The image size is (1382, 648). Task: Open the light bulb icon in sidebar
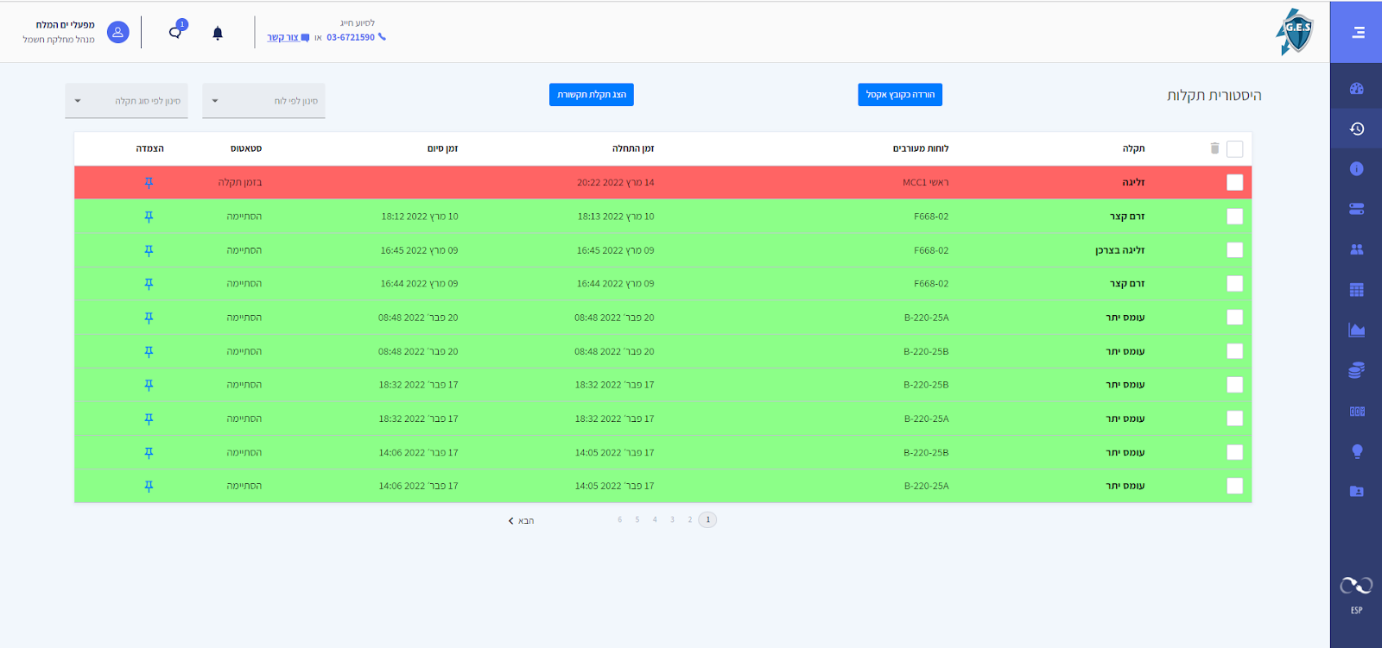click(1357, 451)
